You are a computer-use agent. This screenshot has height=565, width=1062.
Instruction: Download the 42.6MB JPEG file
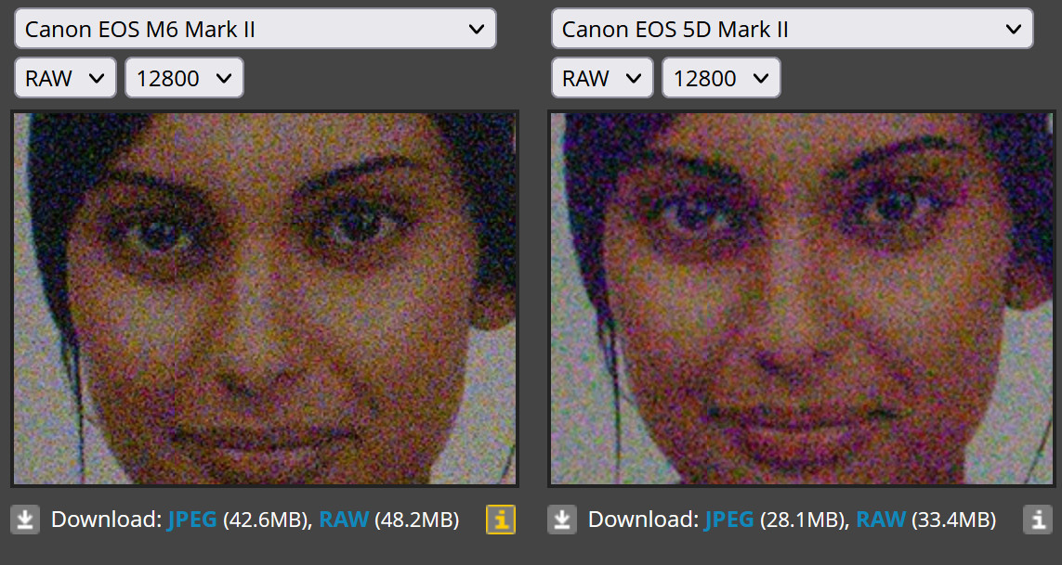pyautogui.click(x=192, y=520)
